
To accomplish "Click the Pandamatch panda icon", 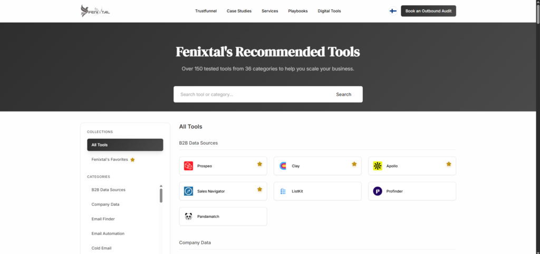I will (x=188, y=217).
